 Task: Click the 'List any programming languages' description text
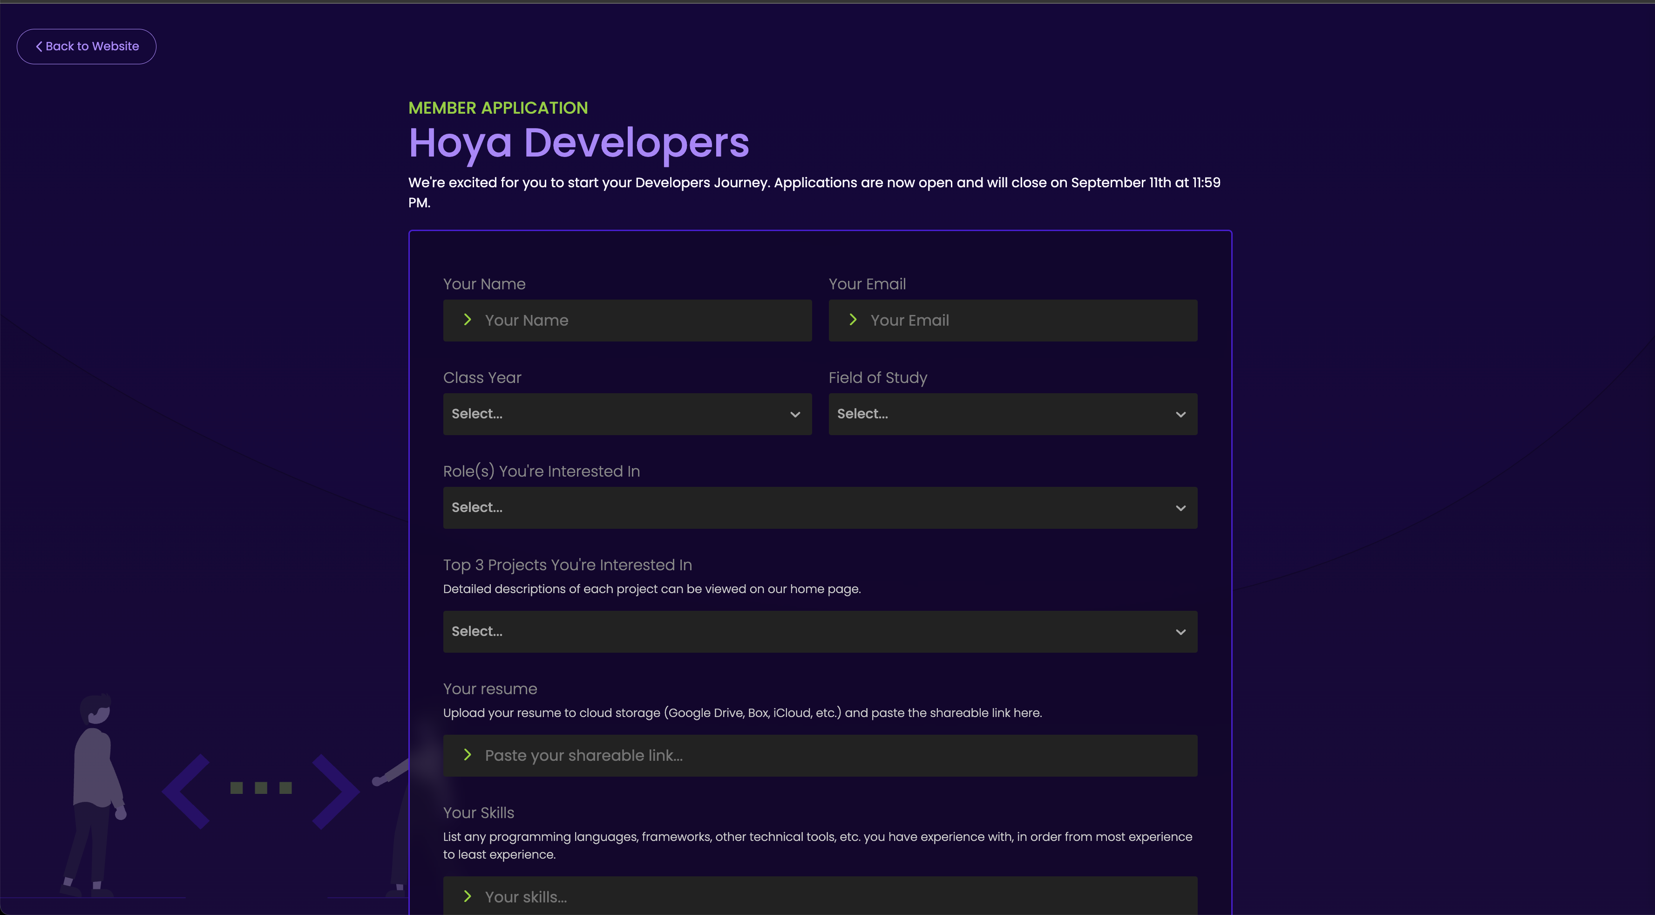[x=818, y=846]
